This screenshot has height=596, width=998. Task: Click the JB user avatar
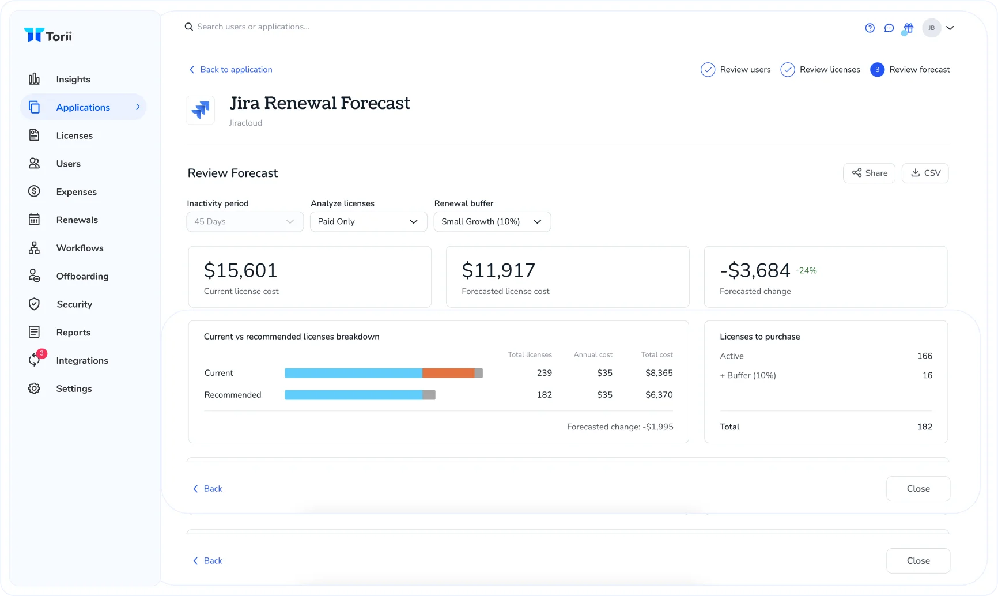coord(931,28)
